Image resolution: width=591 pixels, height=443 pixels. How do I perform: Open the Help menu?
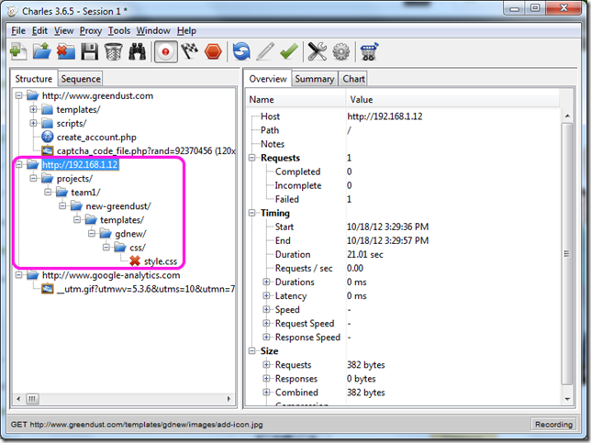coord(186,31)
